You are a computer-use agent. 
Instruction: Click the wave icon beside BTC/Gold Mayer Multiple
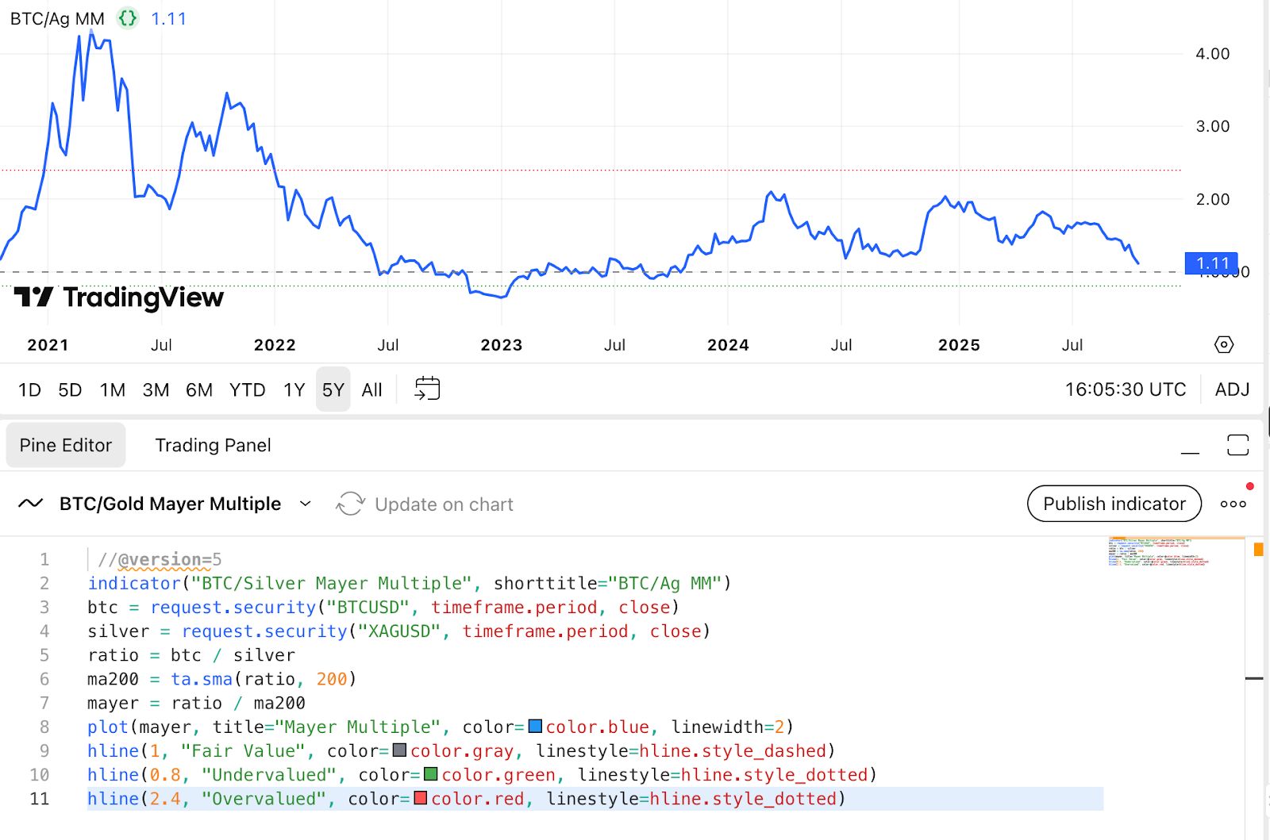[29, 503]
